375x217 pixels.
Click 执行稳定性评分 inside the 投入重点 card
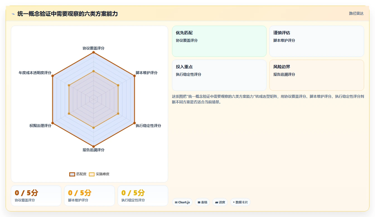tap(188, 74)
